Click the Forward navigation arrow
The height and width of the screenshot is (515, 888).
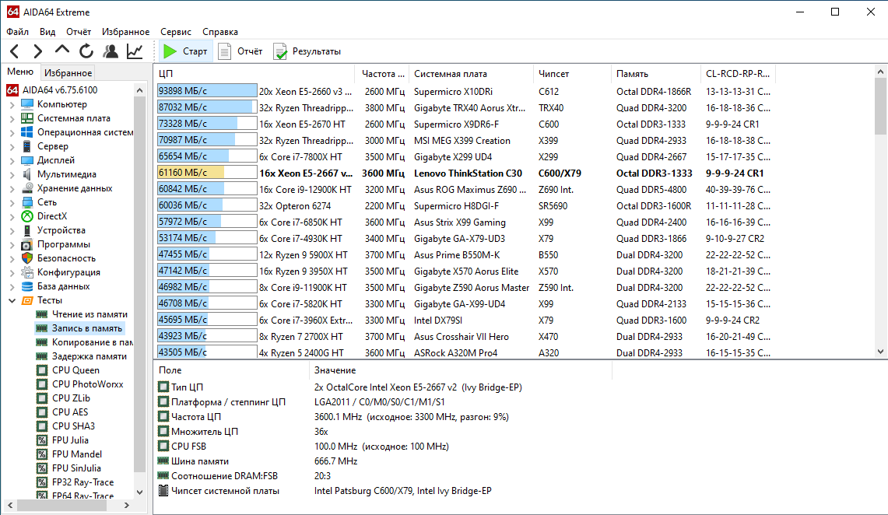click(x=37, y=51)
